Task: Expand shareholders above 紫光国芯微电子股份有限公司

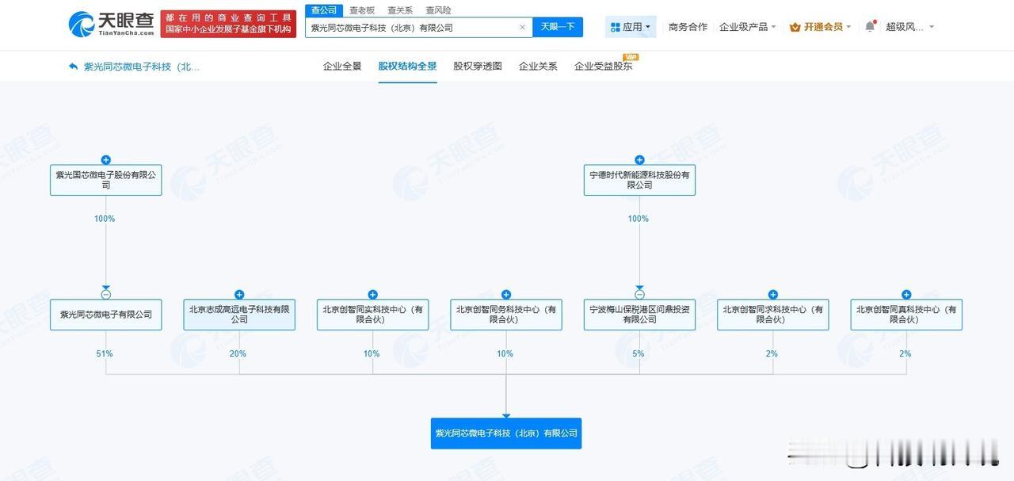Action: (x=105, y=158)
